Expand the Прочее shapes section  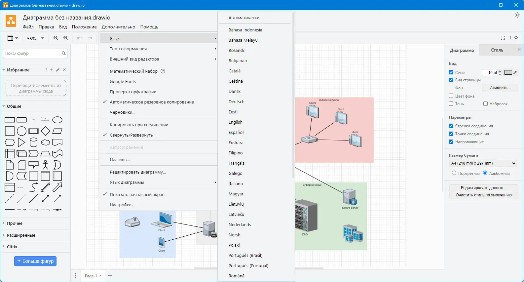35,223
